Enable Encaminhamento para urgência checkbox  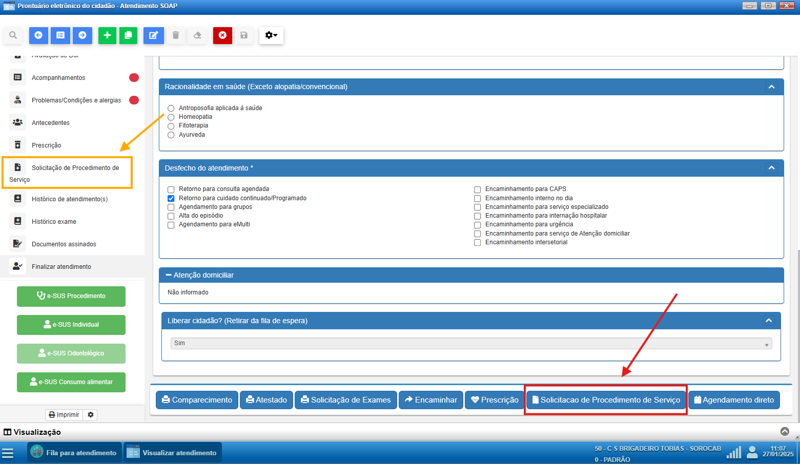pyautogui.click(x=477, y=225)
